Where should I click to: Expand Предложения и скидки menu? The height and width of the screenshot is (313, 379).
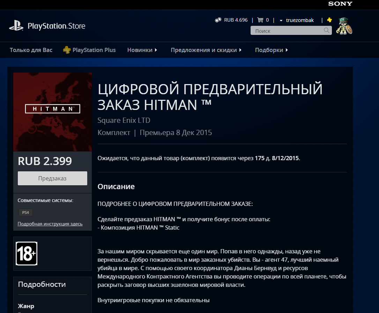pos(206,50)
